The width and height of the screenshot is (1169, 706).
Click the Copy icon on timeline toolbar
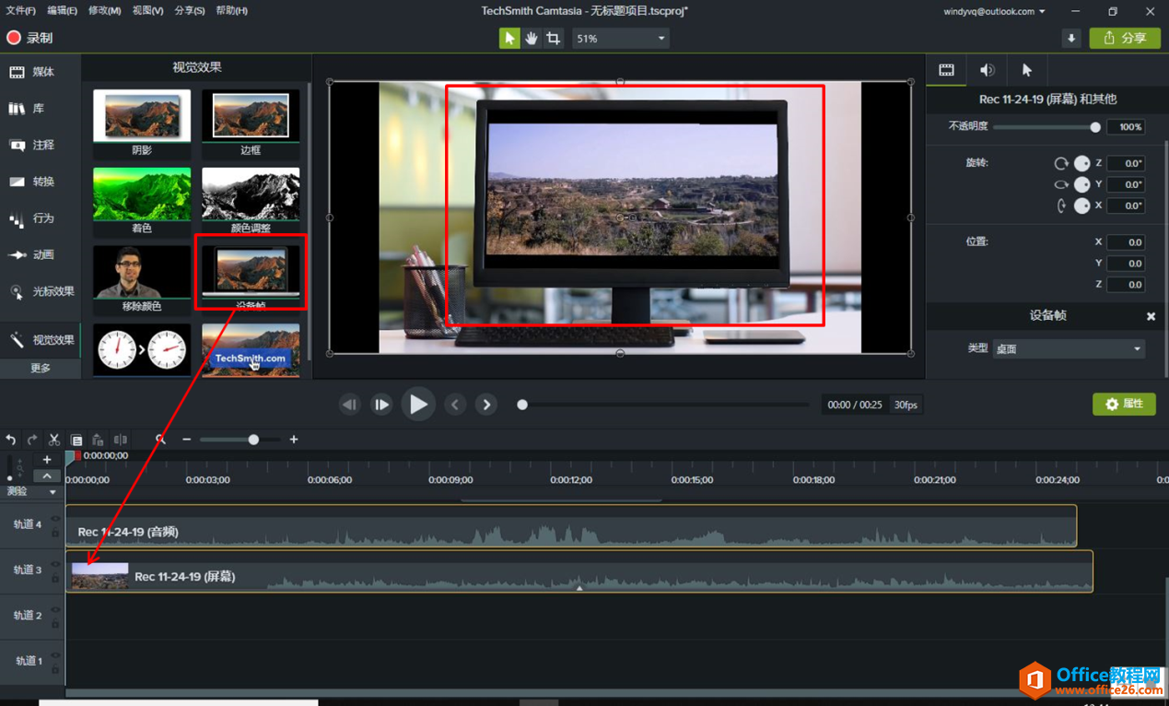76,440
